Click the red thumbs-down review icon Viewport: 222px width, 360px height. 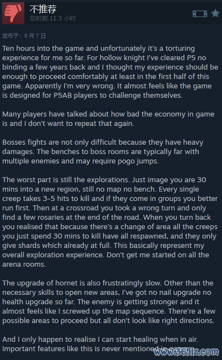13,13
